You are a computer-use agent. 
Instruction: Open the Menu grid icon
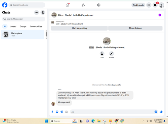149,5
